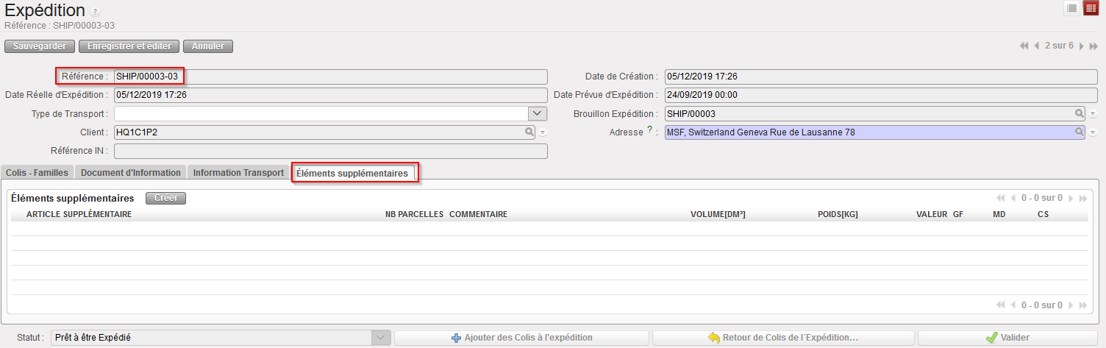Sort by VALEUR column header

pyautogui.click(x=932, y=215)
